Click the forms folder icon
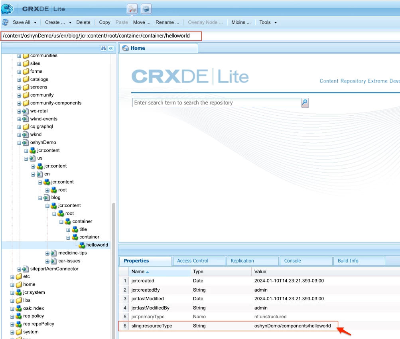400x339 pixels. 26,71
